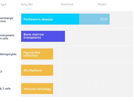Click the Early Dev column header

pyautogui.click(x=27, y=4)
